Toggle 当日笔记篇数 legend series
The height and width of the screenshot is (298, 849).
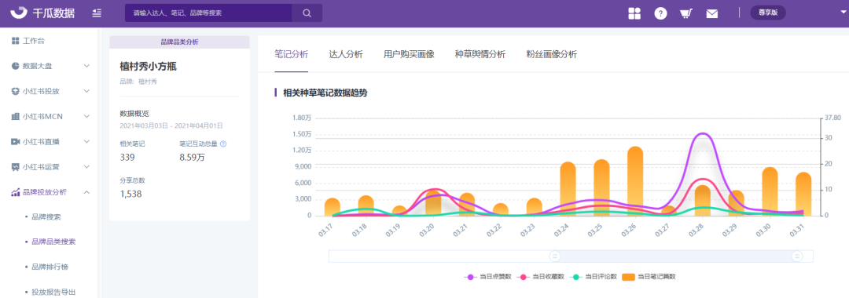point(649,276)
